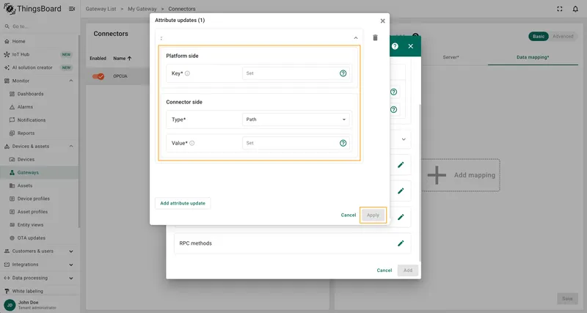Open notifications bell icon

point(575,9)
